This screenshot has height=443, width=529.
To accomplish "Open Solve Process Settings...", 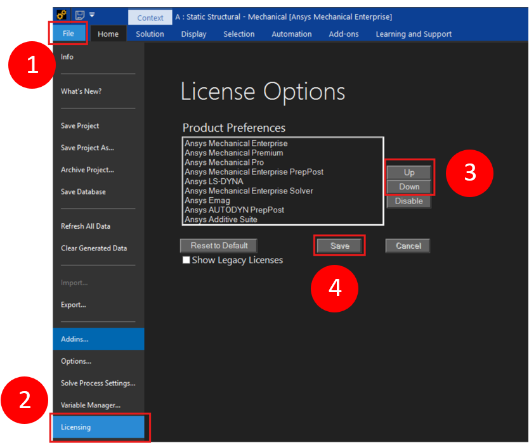I will [x=98, y=383].
